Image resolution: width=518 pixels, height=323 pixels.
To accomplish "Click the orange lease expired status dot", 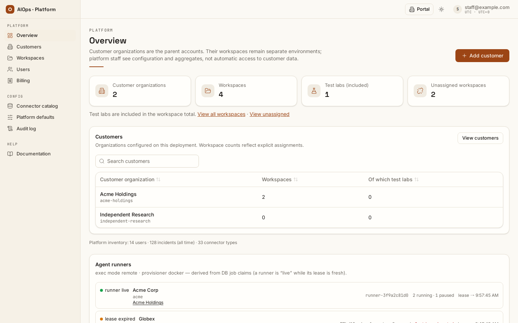I will 101,319.
